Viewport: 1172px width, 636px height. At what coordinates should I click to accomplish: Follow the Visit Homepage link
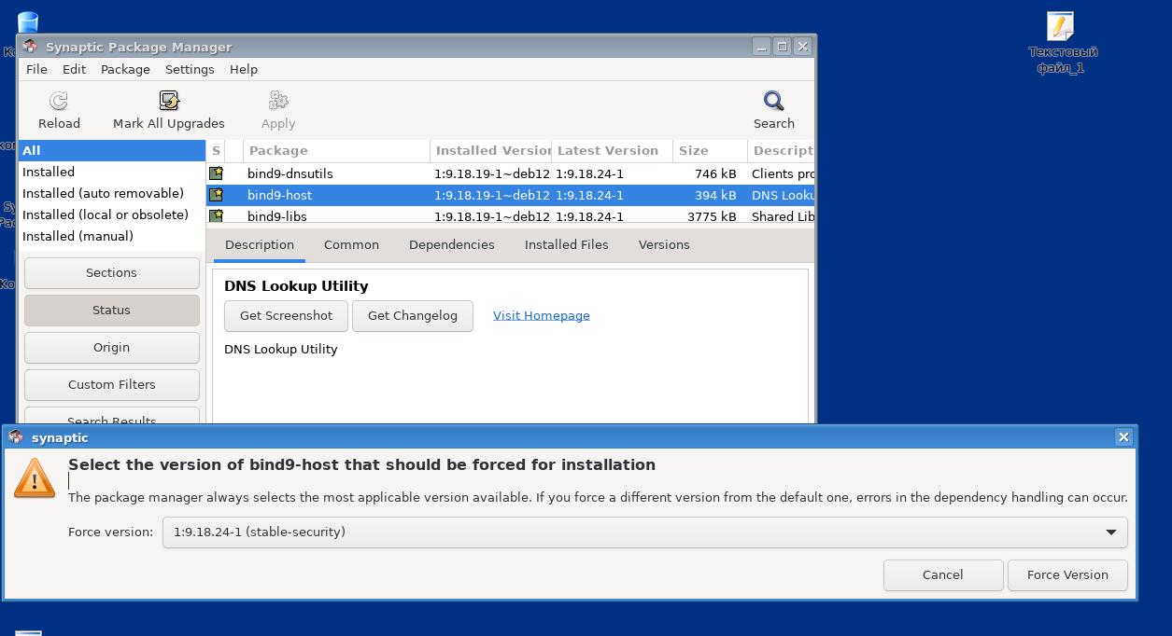click(542, 315)
